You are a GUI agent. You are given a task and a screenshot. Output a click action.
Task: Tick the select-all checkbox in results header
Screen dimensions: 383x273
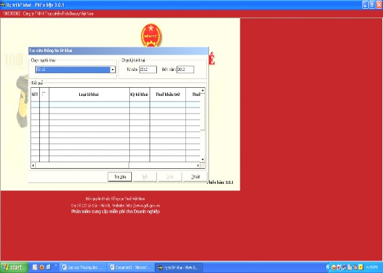[44, 94]
